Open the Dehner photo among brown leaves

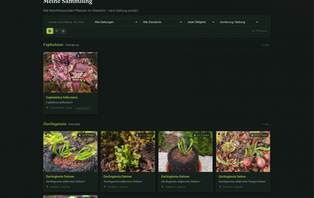[x=128, y=151]
